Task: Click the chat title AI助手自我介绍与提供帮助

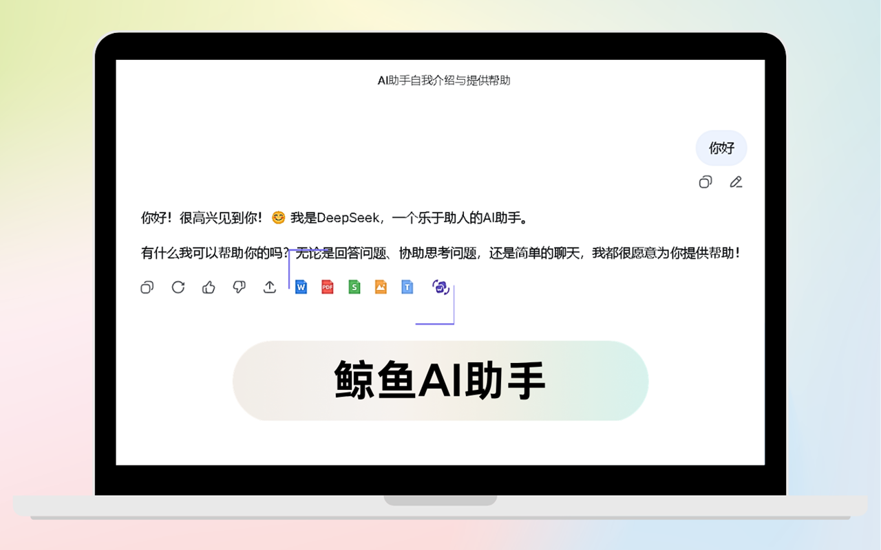Action: click(444, 80)
